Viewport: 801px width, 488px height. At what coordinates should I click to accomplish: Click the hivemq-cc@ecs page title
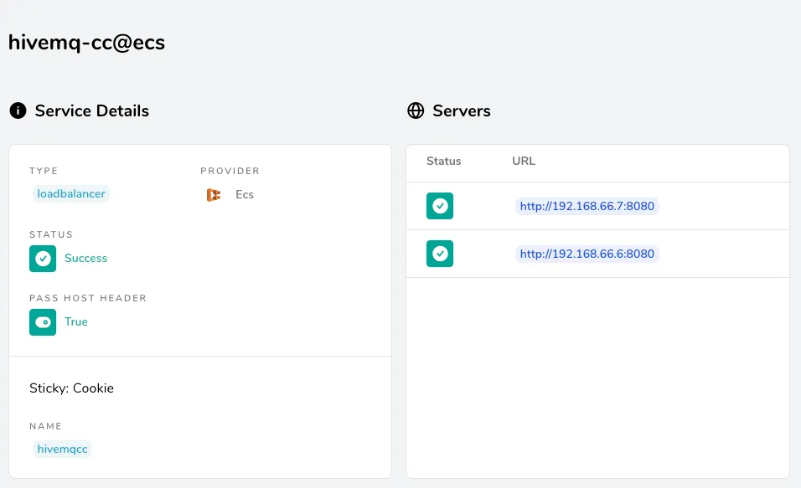pos(87,43)
